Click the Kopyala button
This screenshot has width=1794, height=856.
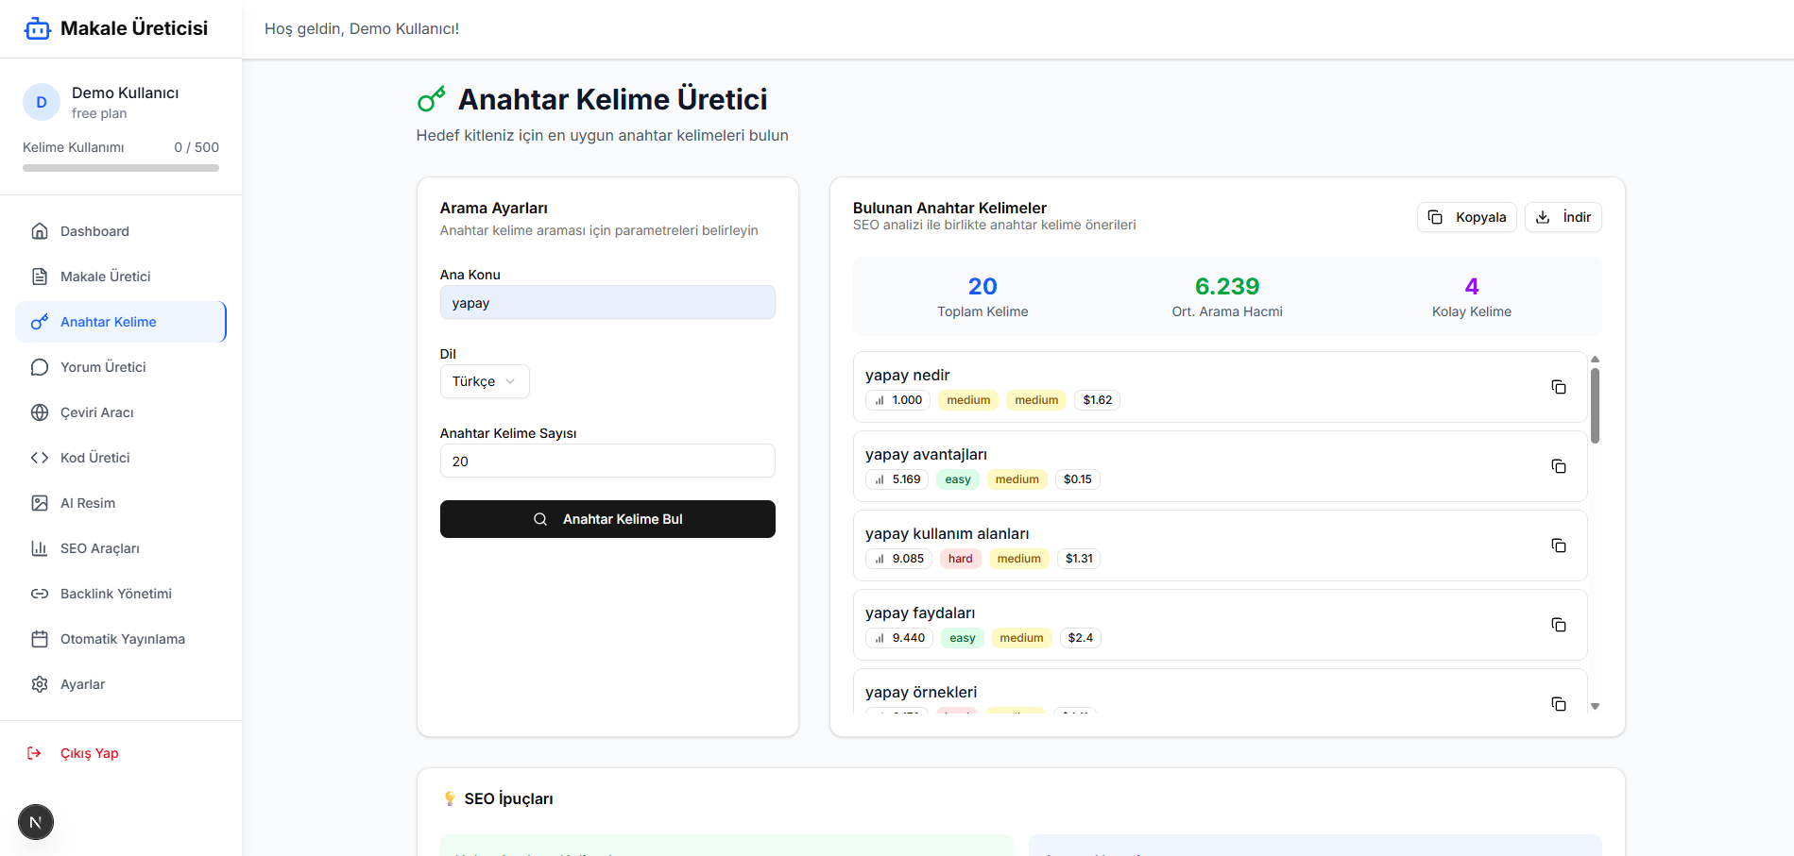click(1467, 217)
